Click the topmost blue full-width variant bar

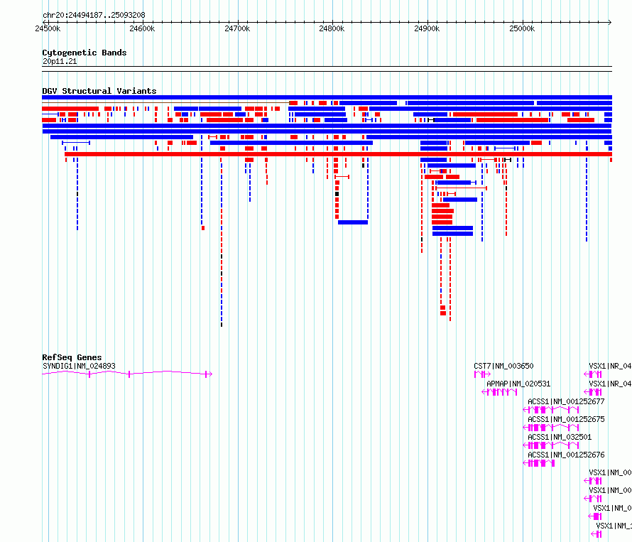click(327, 97)
